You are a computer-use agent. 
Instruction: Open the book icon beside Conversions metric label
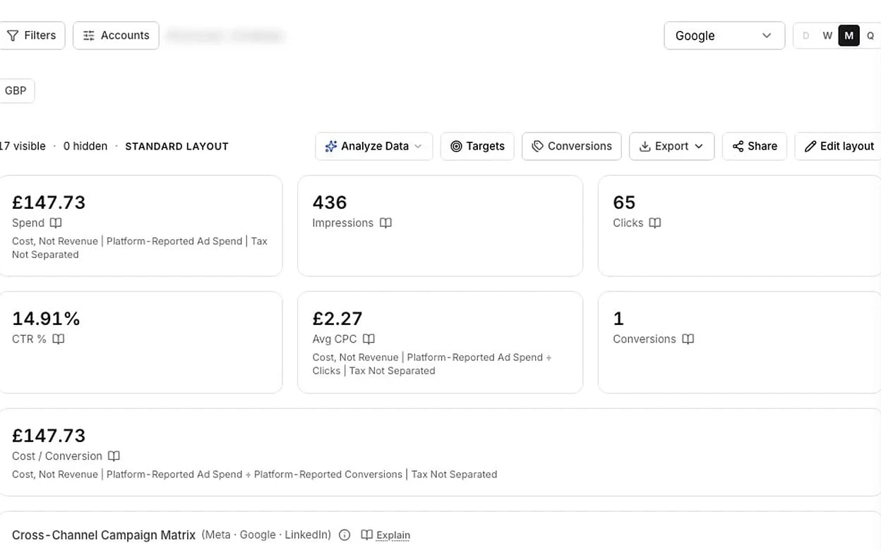click(x=688, y=339)
